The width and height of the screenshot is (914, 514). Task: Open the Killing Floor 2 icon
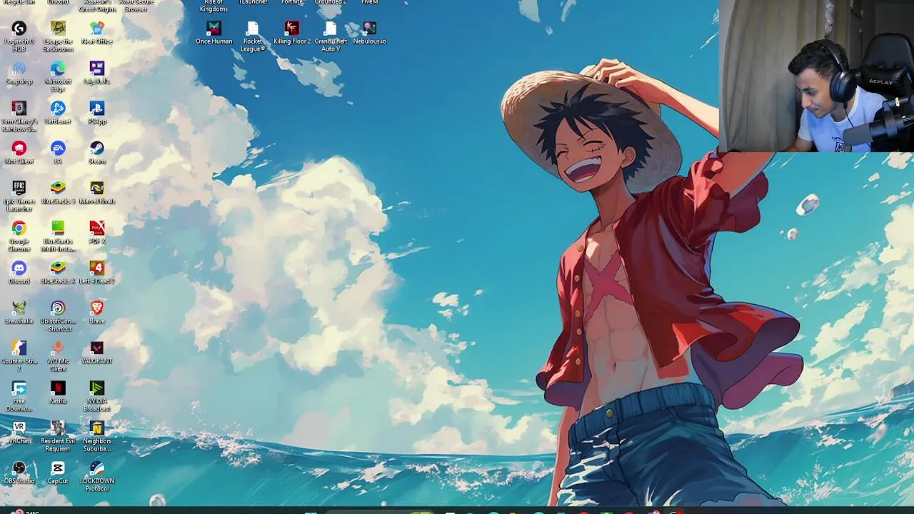point(292,29)
